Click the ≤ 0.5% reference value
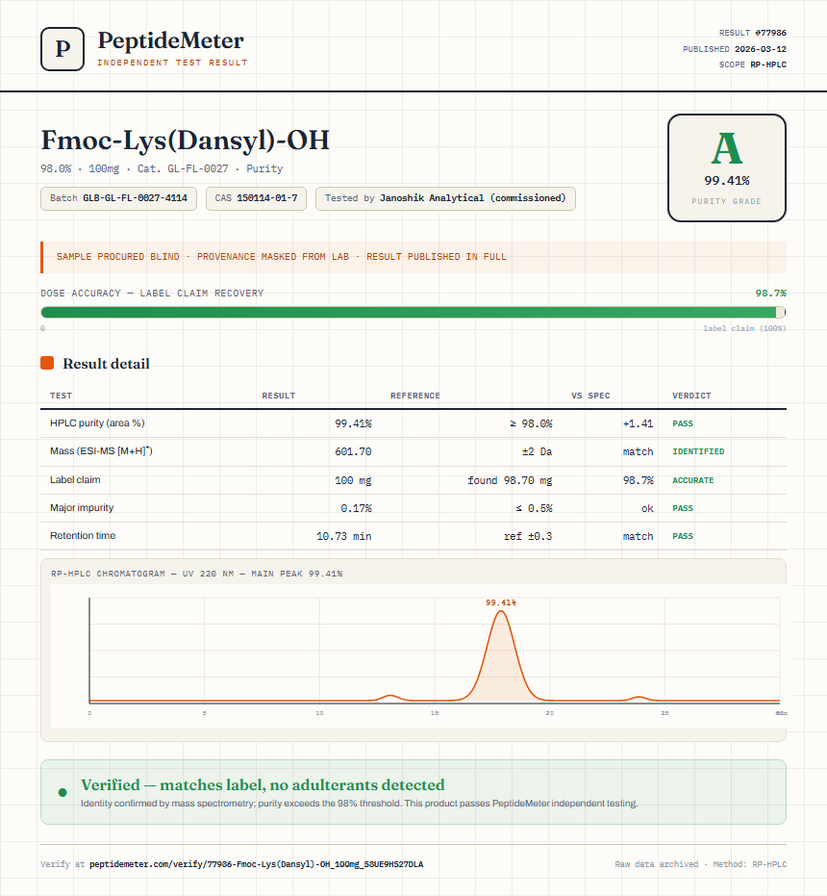 [x=534, y=508]
